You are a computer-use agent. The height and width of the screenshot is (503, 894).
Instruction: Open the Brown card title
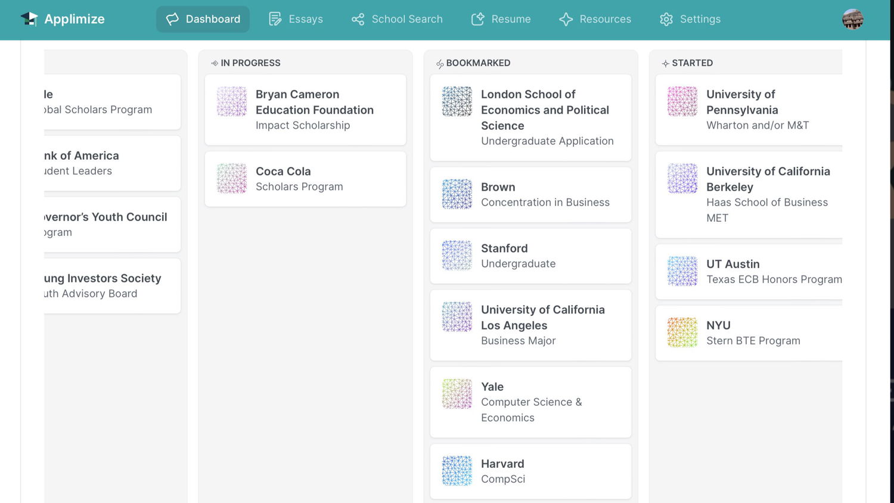pos(498,187)
